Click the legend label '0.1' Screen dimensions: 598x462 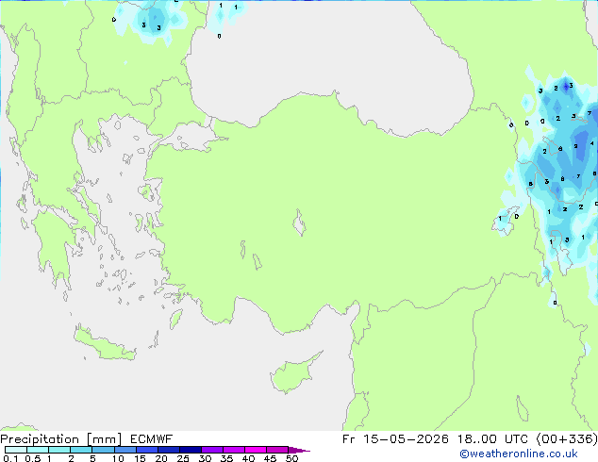pos(10,458)
